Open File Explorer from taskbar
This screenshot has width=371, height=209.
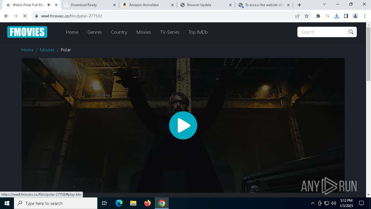point(133,203)
